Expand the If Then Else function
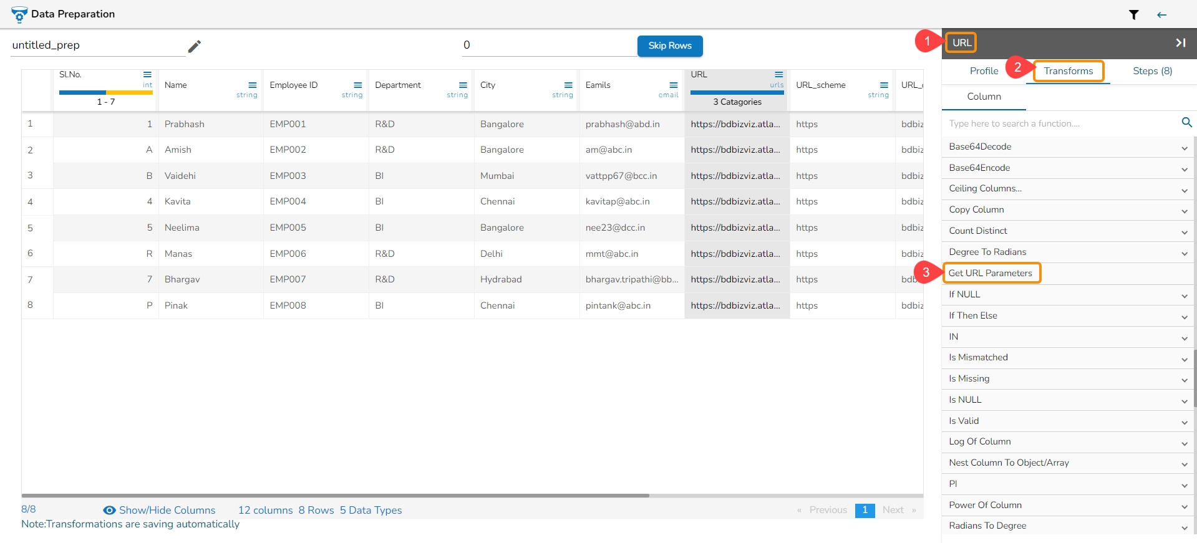 1183,317
